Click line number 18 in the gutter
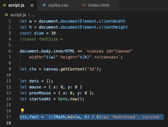The height and width of the screenshot is (127, 168). click(9, 123)
